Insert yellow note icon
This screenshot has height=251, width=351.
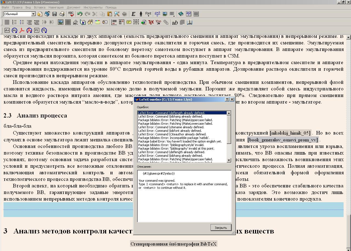click(129, 22)
